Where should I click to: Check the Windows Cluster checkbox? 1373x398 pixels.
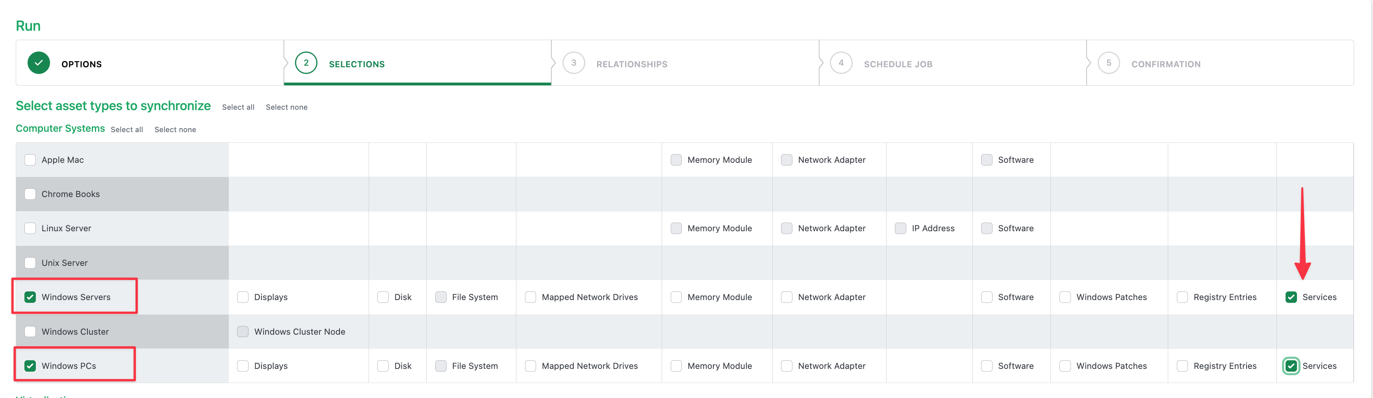[x=30, y=332]
